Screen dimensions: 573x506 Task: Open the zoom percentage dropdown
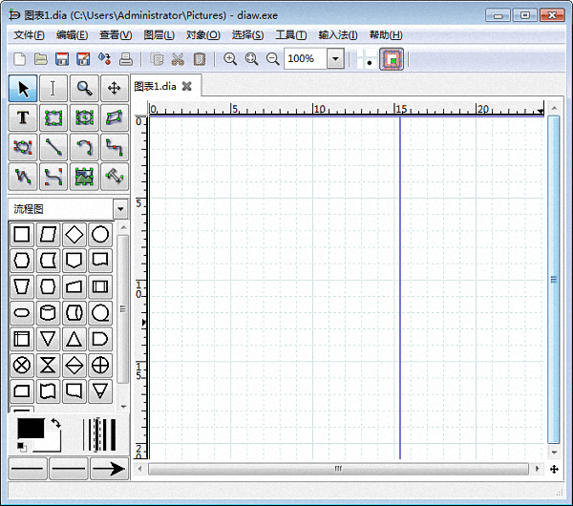[x=335, y=59]
